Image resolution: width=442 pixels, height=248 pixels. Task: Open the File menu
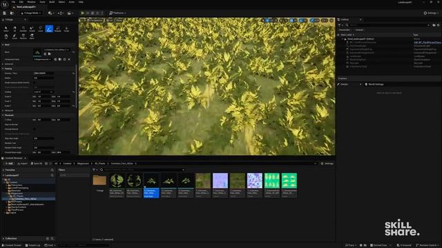pos(13,2)
